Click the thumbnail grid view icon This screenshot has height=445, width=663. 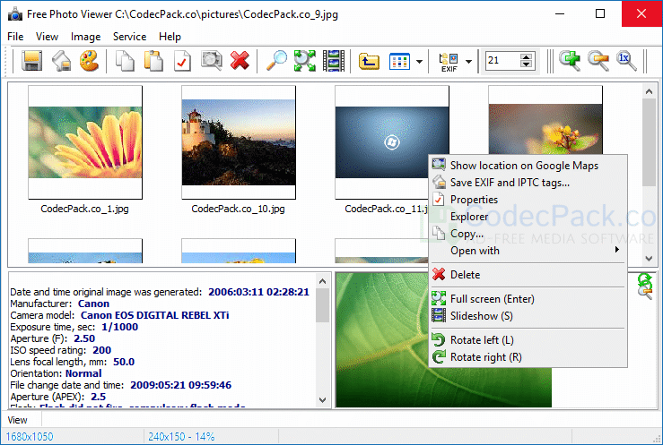(399, 61)
